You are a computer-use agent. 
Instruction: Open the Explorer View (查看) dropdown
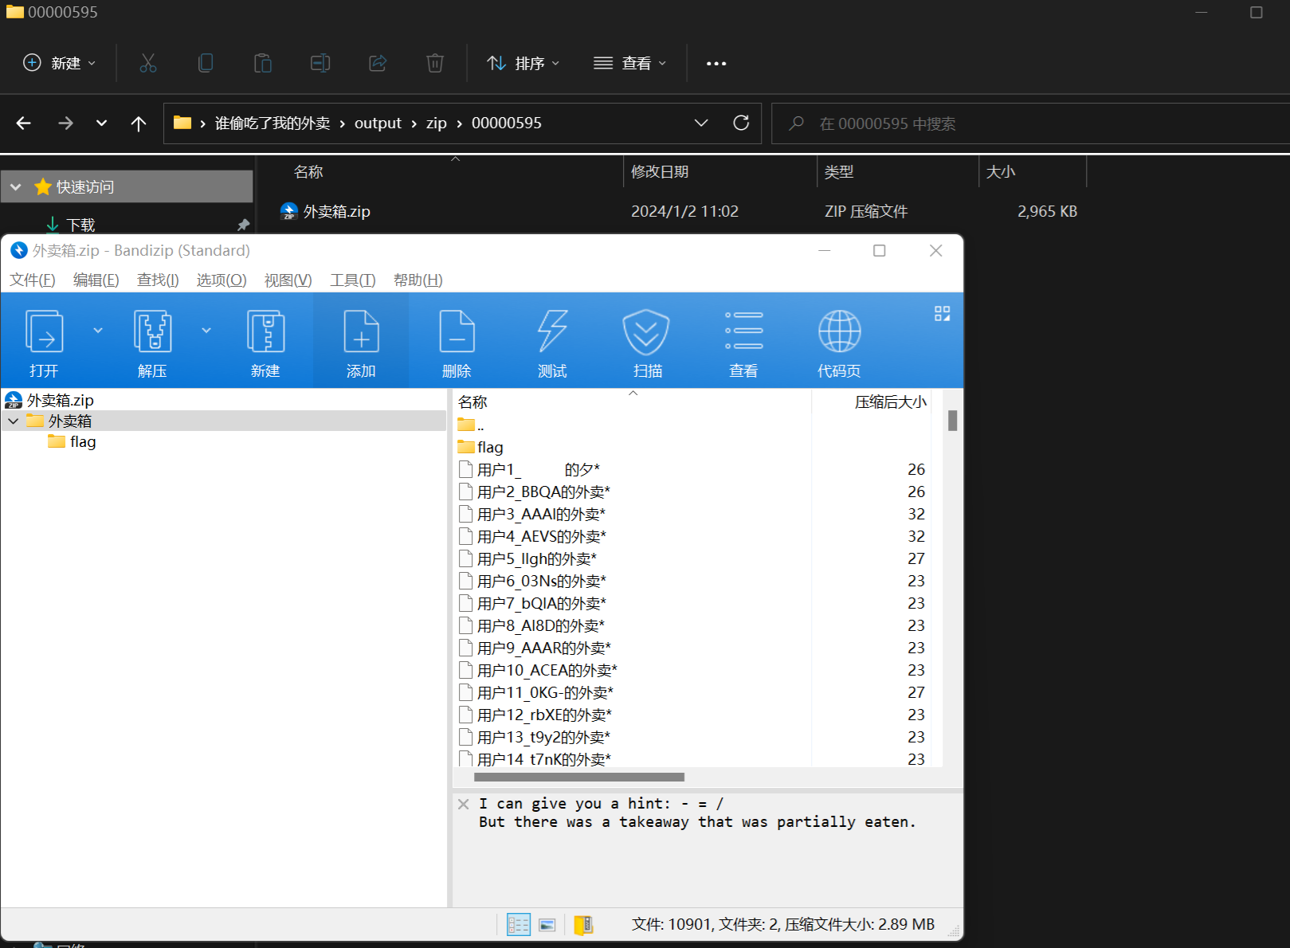pyautogui.click(x=630, y=63)
